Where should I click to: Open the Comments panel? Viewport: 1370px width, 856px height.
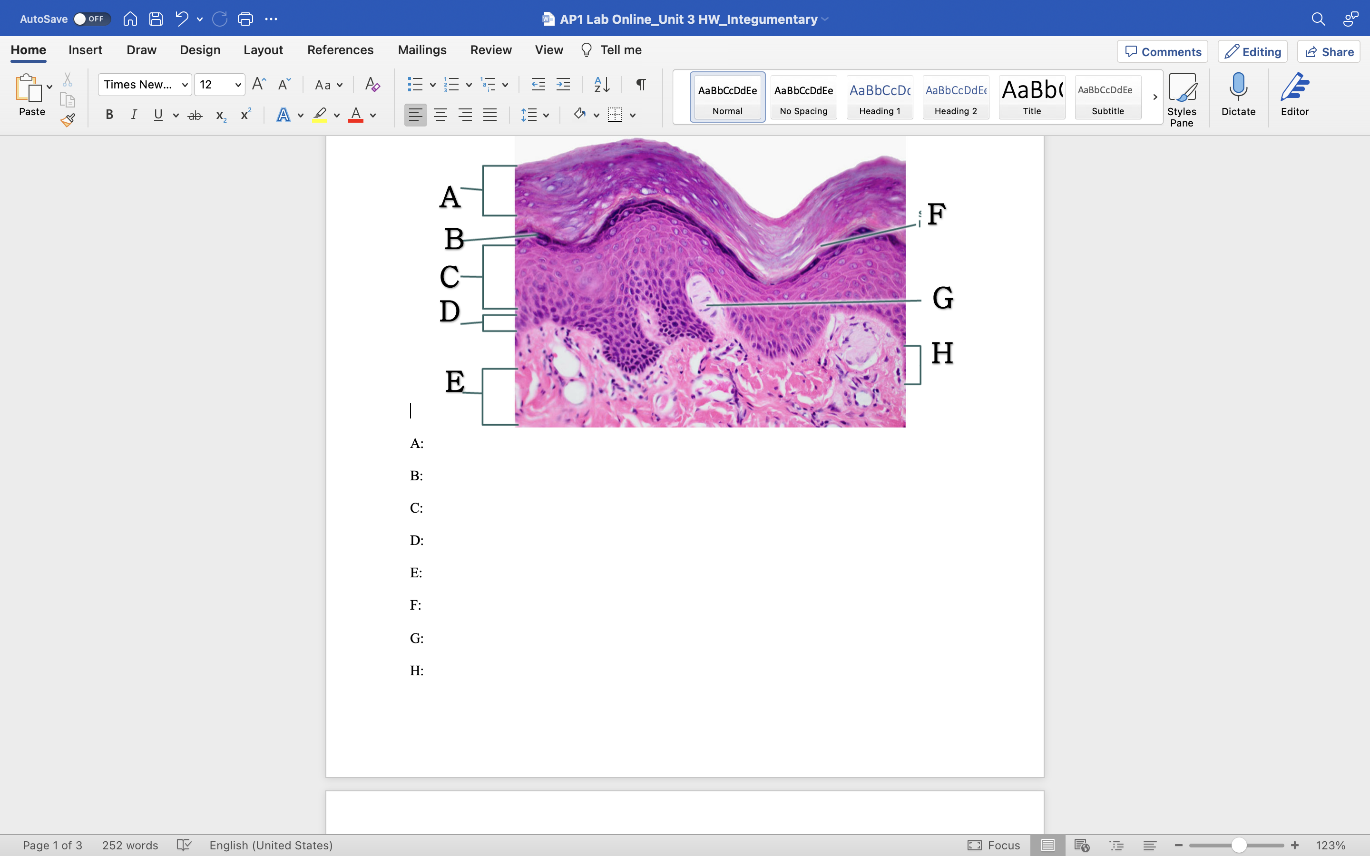[1162, 51]
